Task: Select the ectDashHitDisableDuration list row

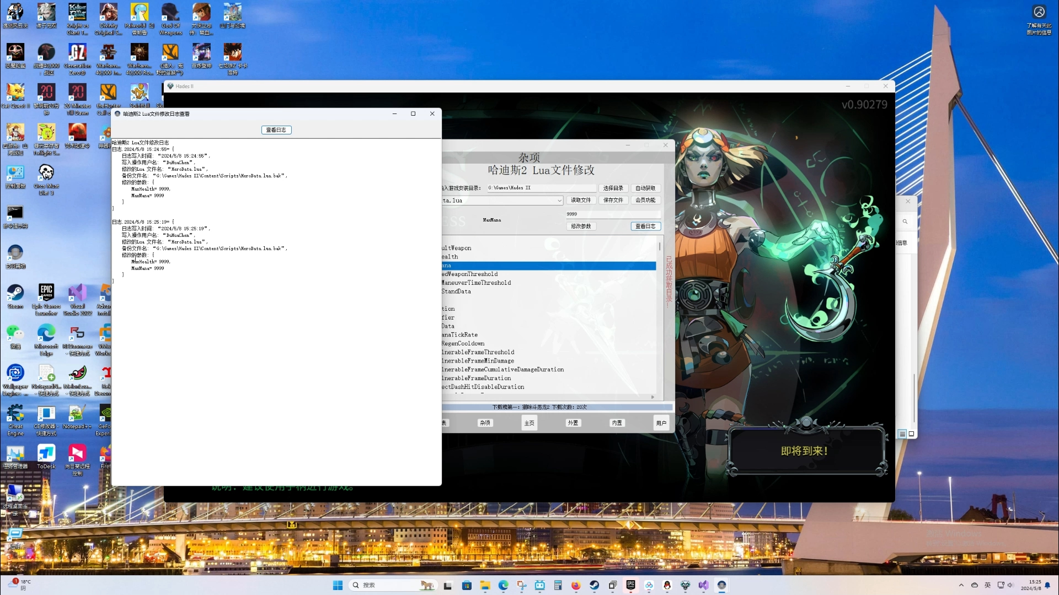Action: pyautogui.click(x=549, y=387)
